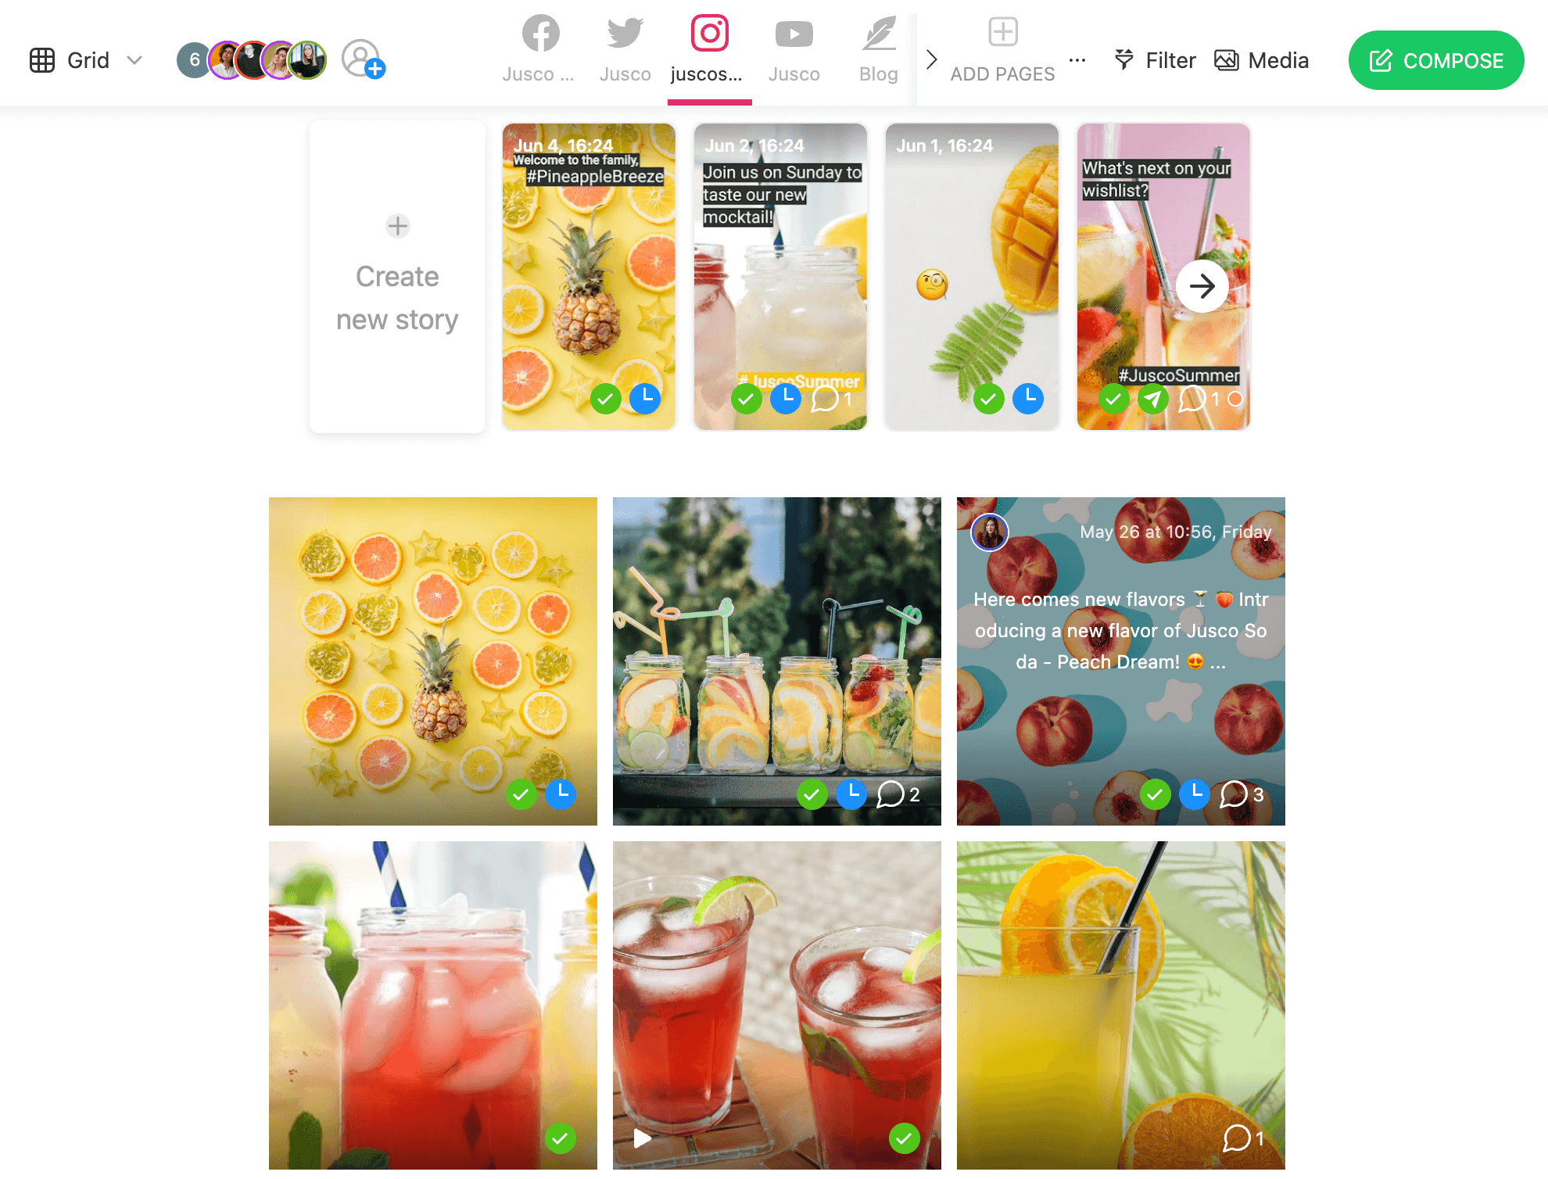The image size is (1548, 1179).
Task: Toggle the green checkmark on PineappleBreeze story
Action: click(x=607, y=397)
